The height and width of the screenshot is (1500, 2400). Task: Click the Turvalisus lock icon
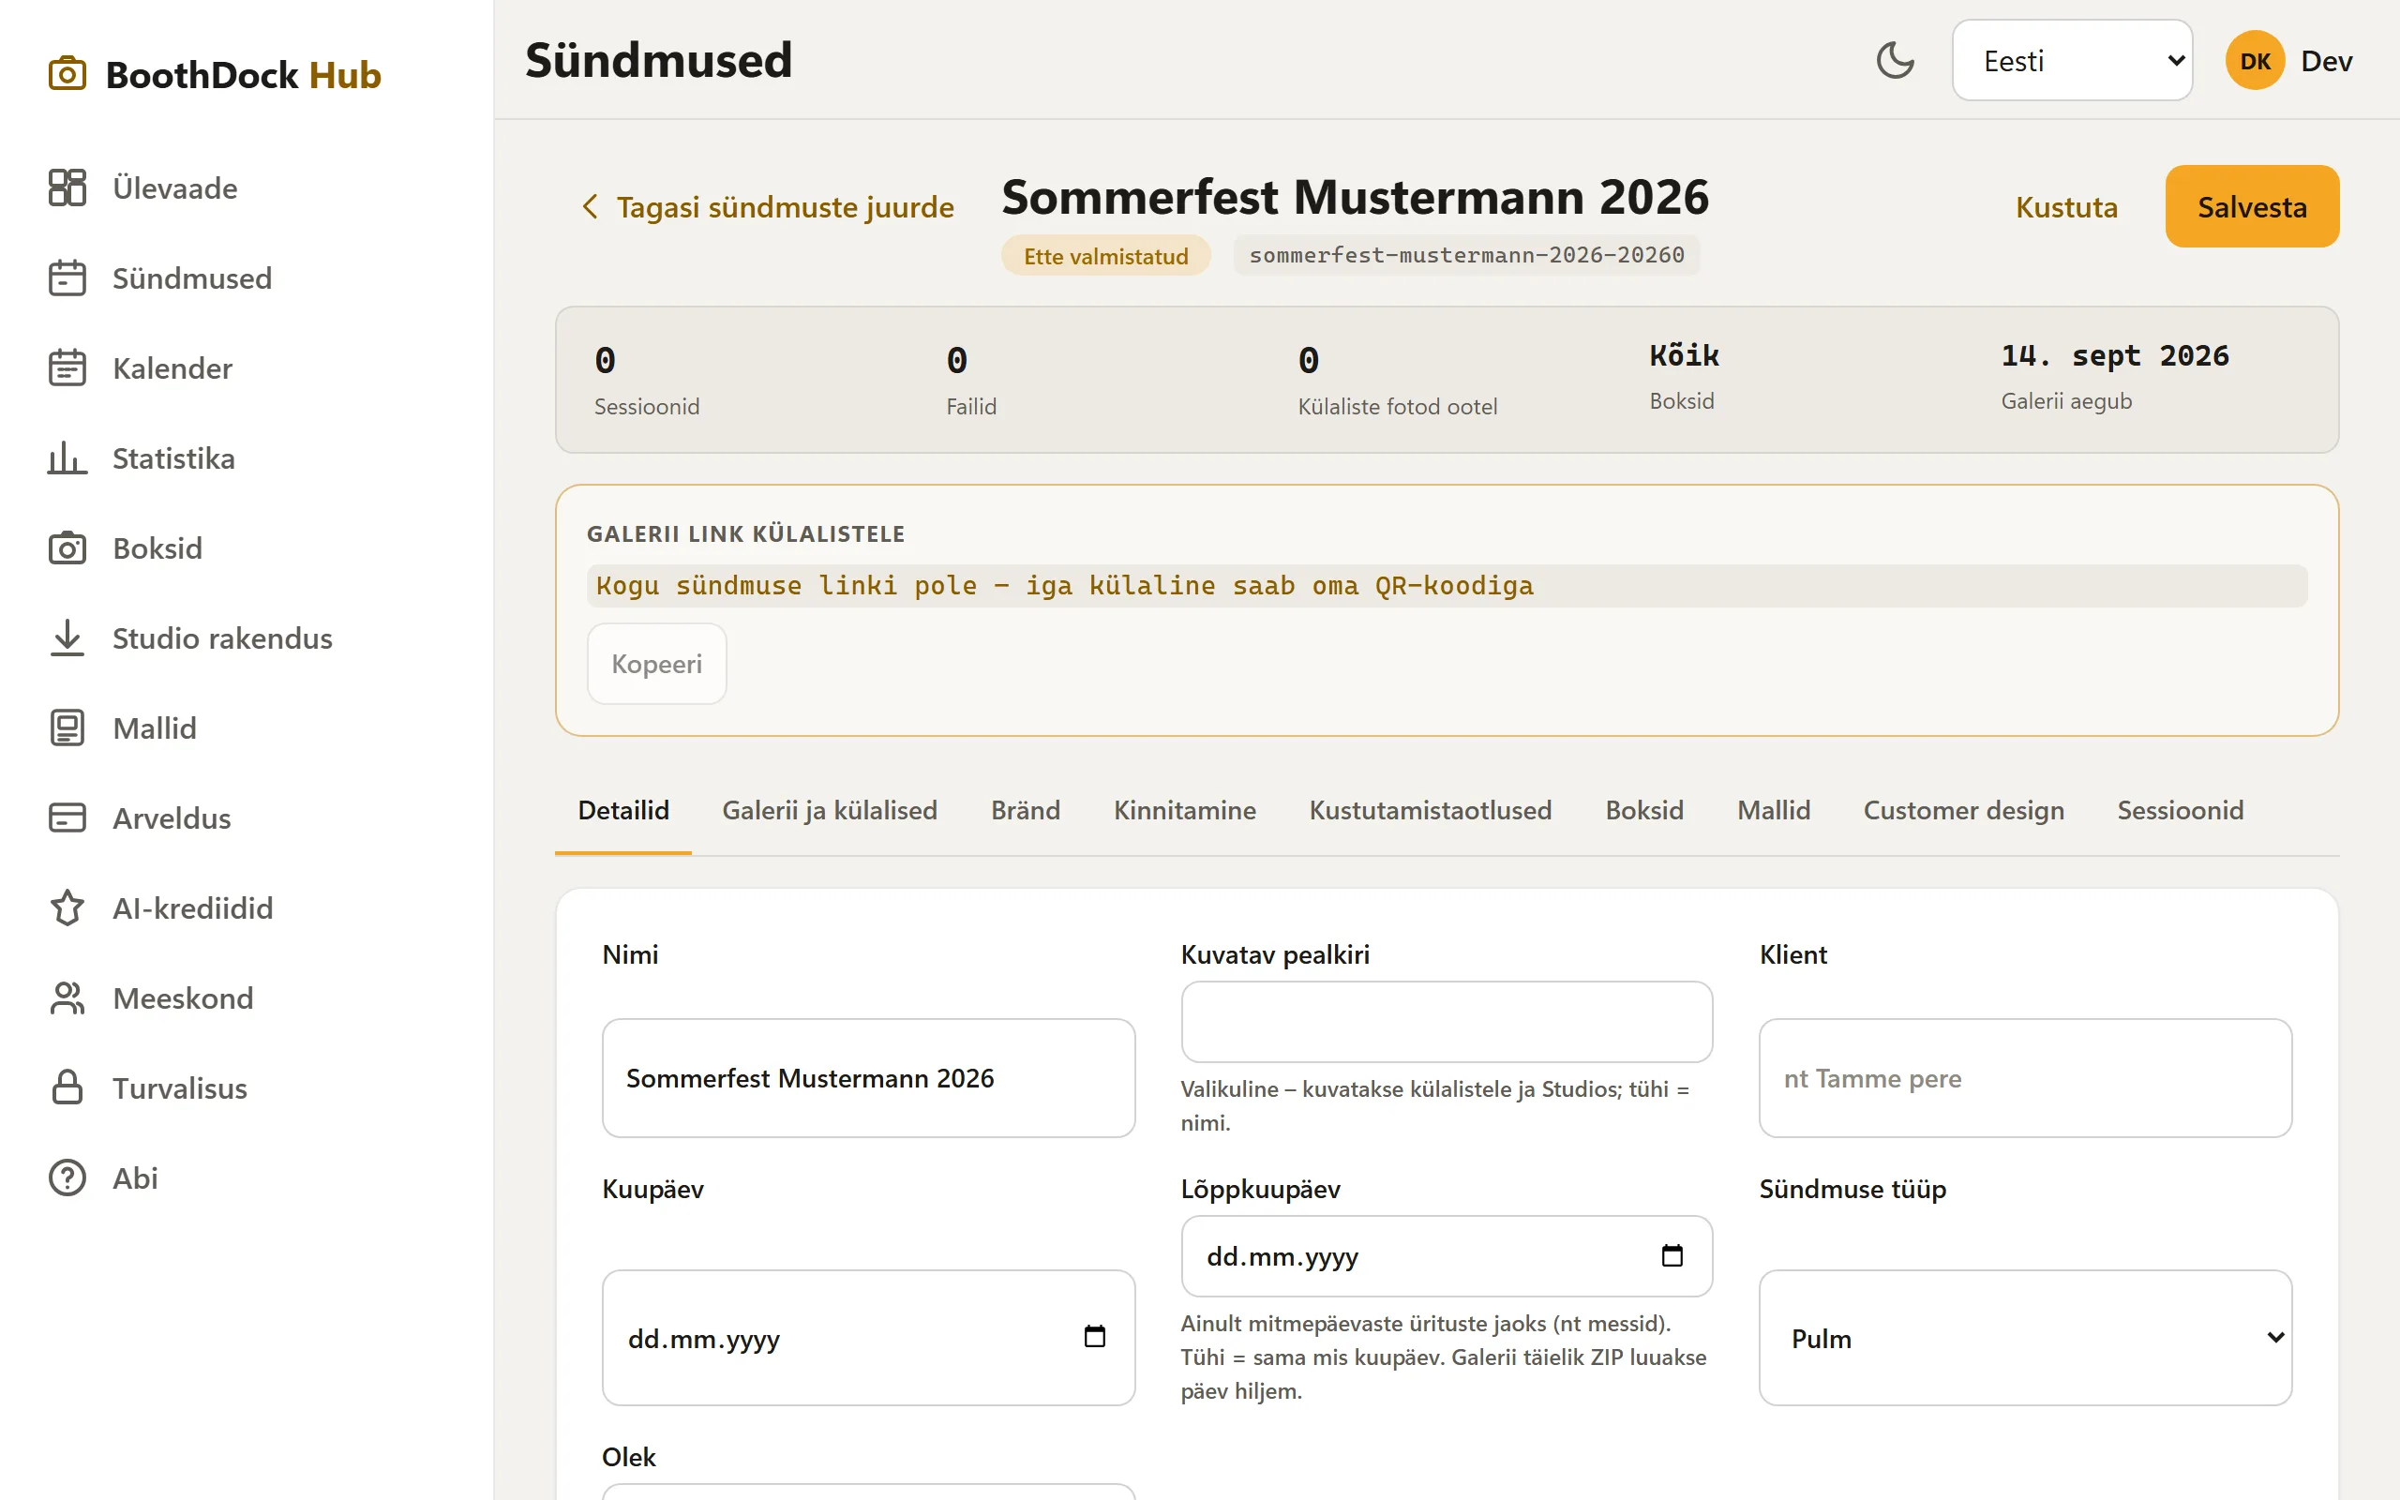[67, 1087]
